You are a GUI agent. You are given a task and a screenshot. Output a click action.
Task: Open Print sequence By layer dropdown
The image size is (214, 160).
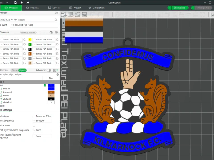coord(42,121)
